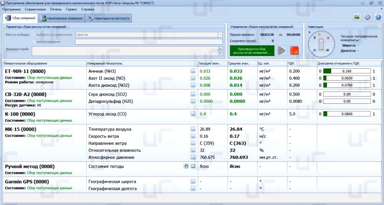
Task: Open details button for Азот II оксид (NO)
Action: click(193, 79)
